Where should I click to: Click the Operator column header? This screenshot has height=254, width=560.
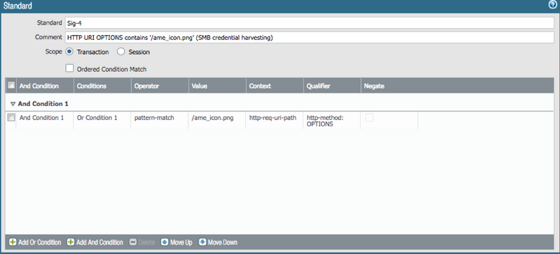(x=160, y=86)
